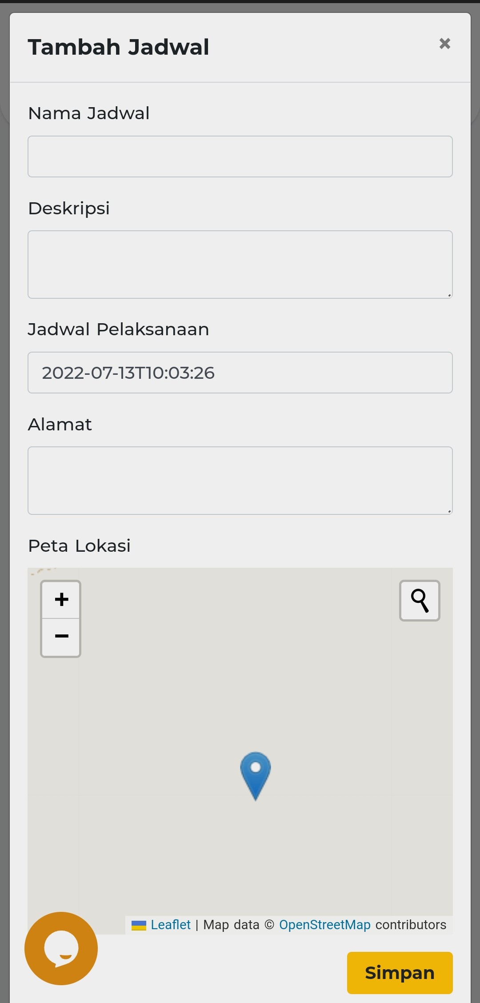The image size is (480, 1003).
Task: Close the Tambah Jadwal dialog
Action: click(x=444, y=44)
